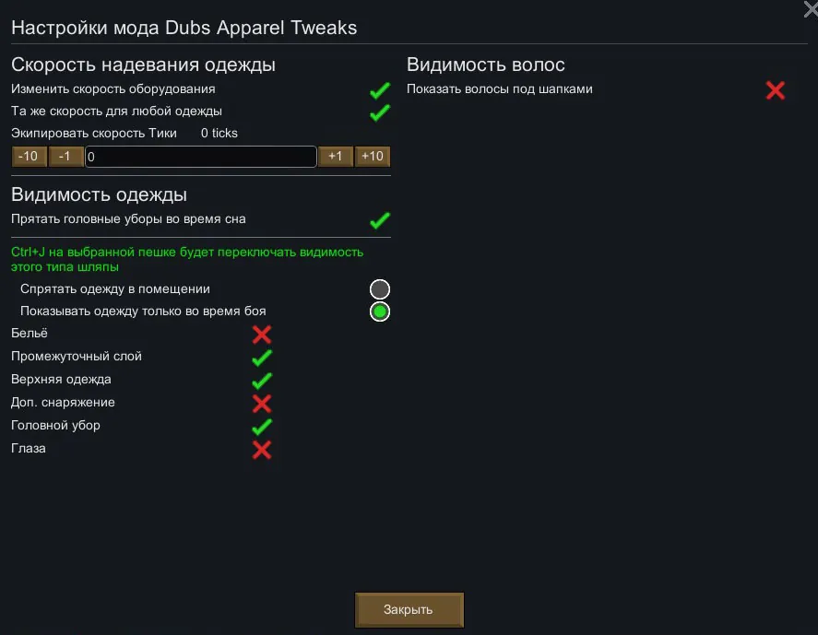Toggle the "Верхняя одежда" green checkmark
The height and width of the screenshot is (635, 818).
262,380
